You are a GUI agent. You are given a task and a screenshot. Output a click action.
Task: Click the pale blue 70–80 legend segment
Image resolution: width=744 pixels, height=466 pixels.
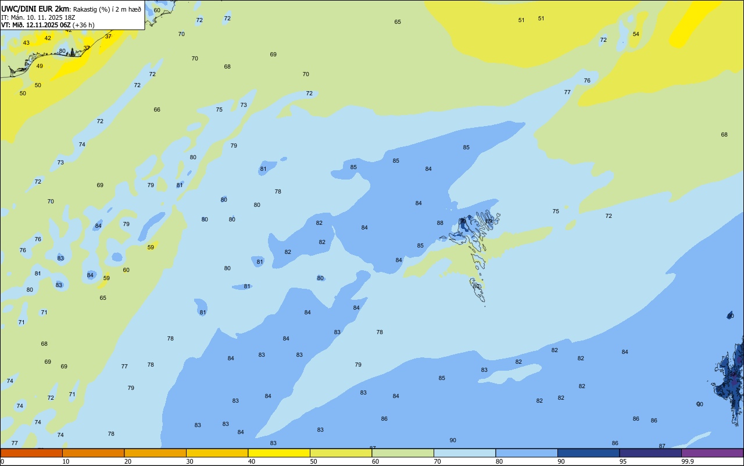(x=465, y=453)
